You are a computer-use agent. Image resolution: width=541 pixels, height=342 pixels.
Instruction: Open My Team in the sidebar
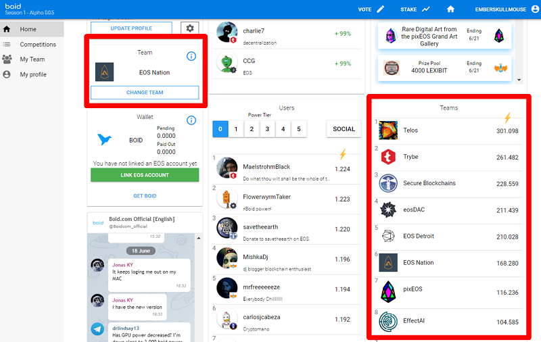point(32,59)
